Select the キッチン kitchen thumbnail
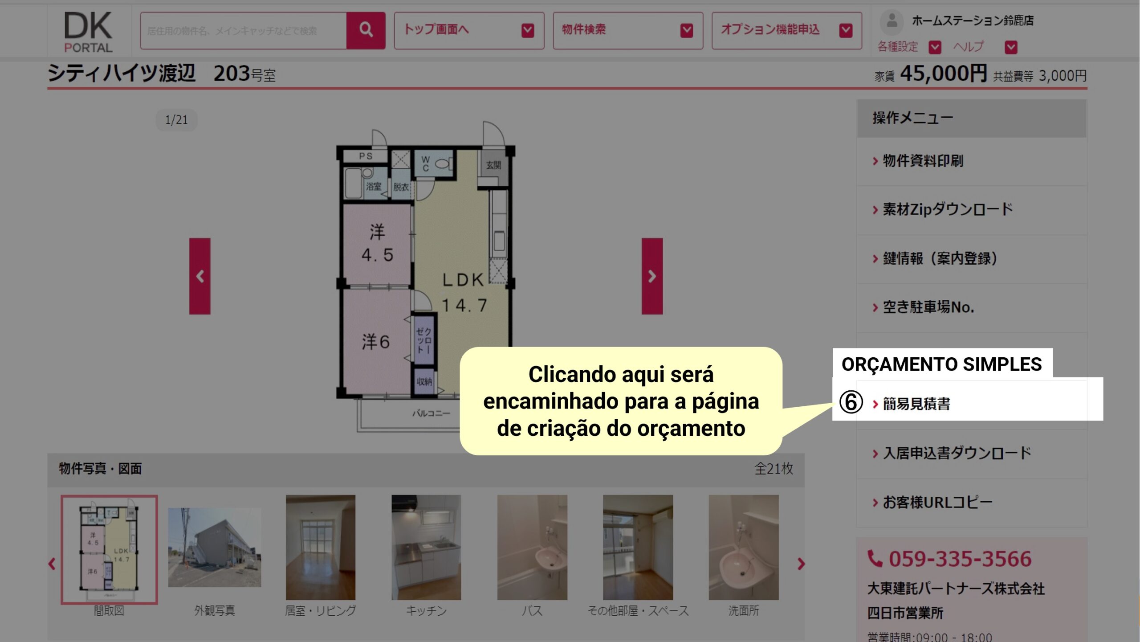1140x642 pixels. 426,548
